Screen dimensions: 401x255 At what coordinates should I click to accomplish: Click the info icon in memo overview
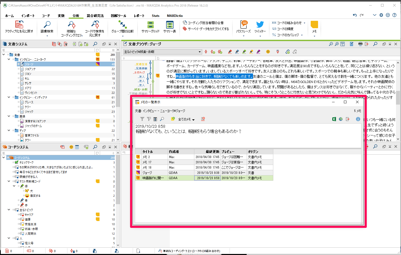pyautogui.click(x=358, y=119)
